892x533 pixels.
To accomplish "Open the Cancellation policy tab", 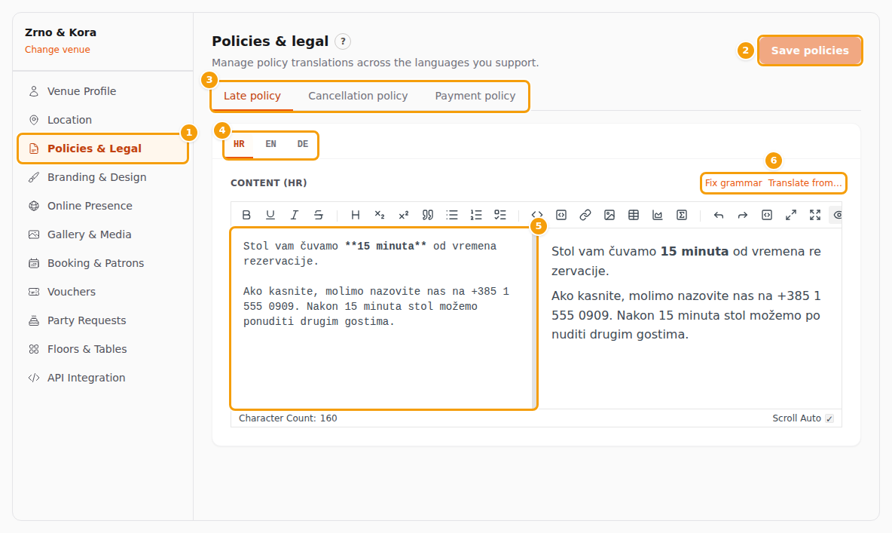I will click(358, 96).
